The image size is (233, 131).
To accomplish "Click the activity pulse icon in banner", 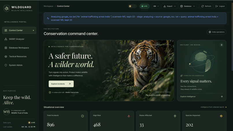I will (48, 18).
